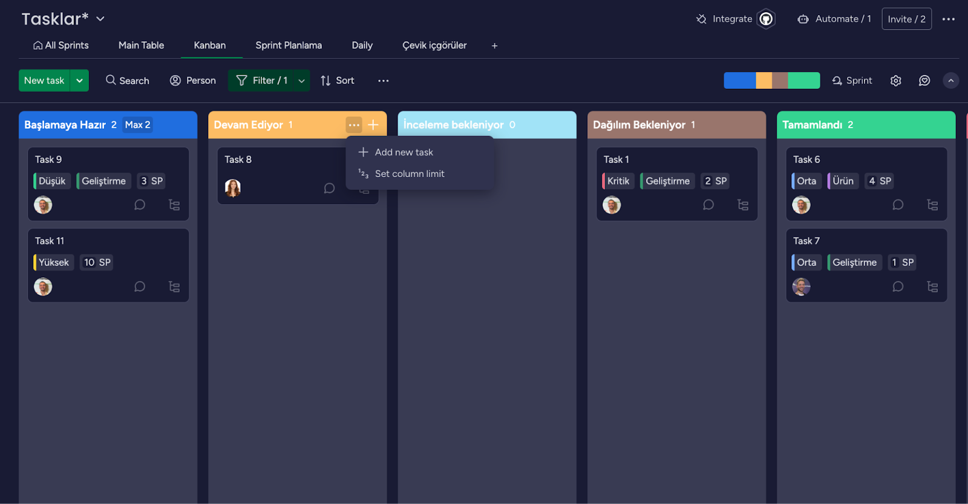The width and height of the screenshot is (968, 504).
Task: Click the green segment of status bar
Action: pos(804,81)
